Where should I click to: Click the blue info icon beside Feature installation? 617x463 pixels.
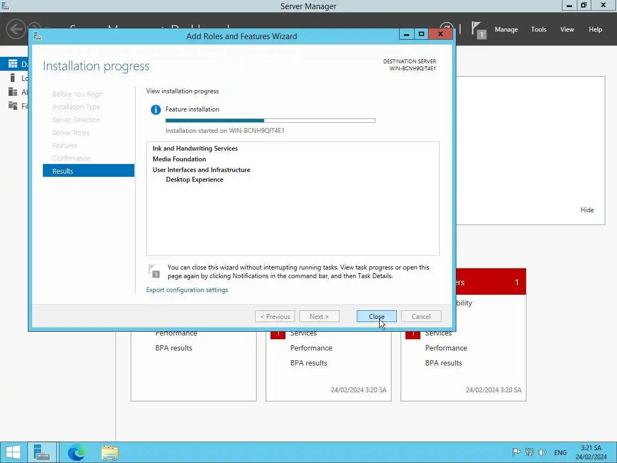(156, 110)
